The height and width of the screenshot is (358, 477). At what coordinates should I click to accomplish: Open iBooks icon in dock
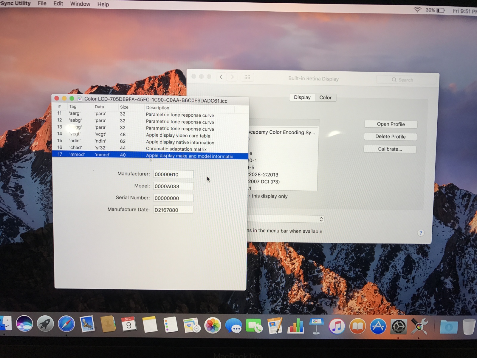pos(357,326)
